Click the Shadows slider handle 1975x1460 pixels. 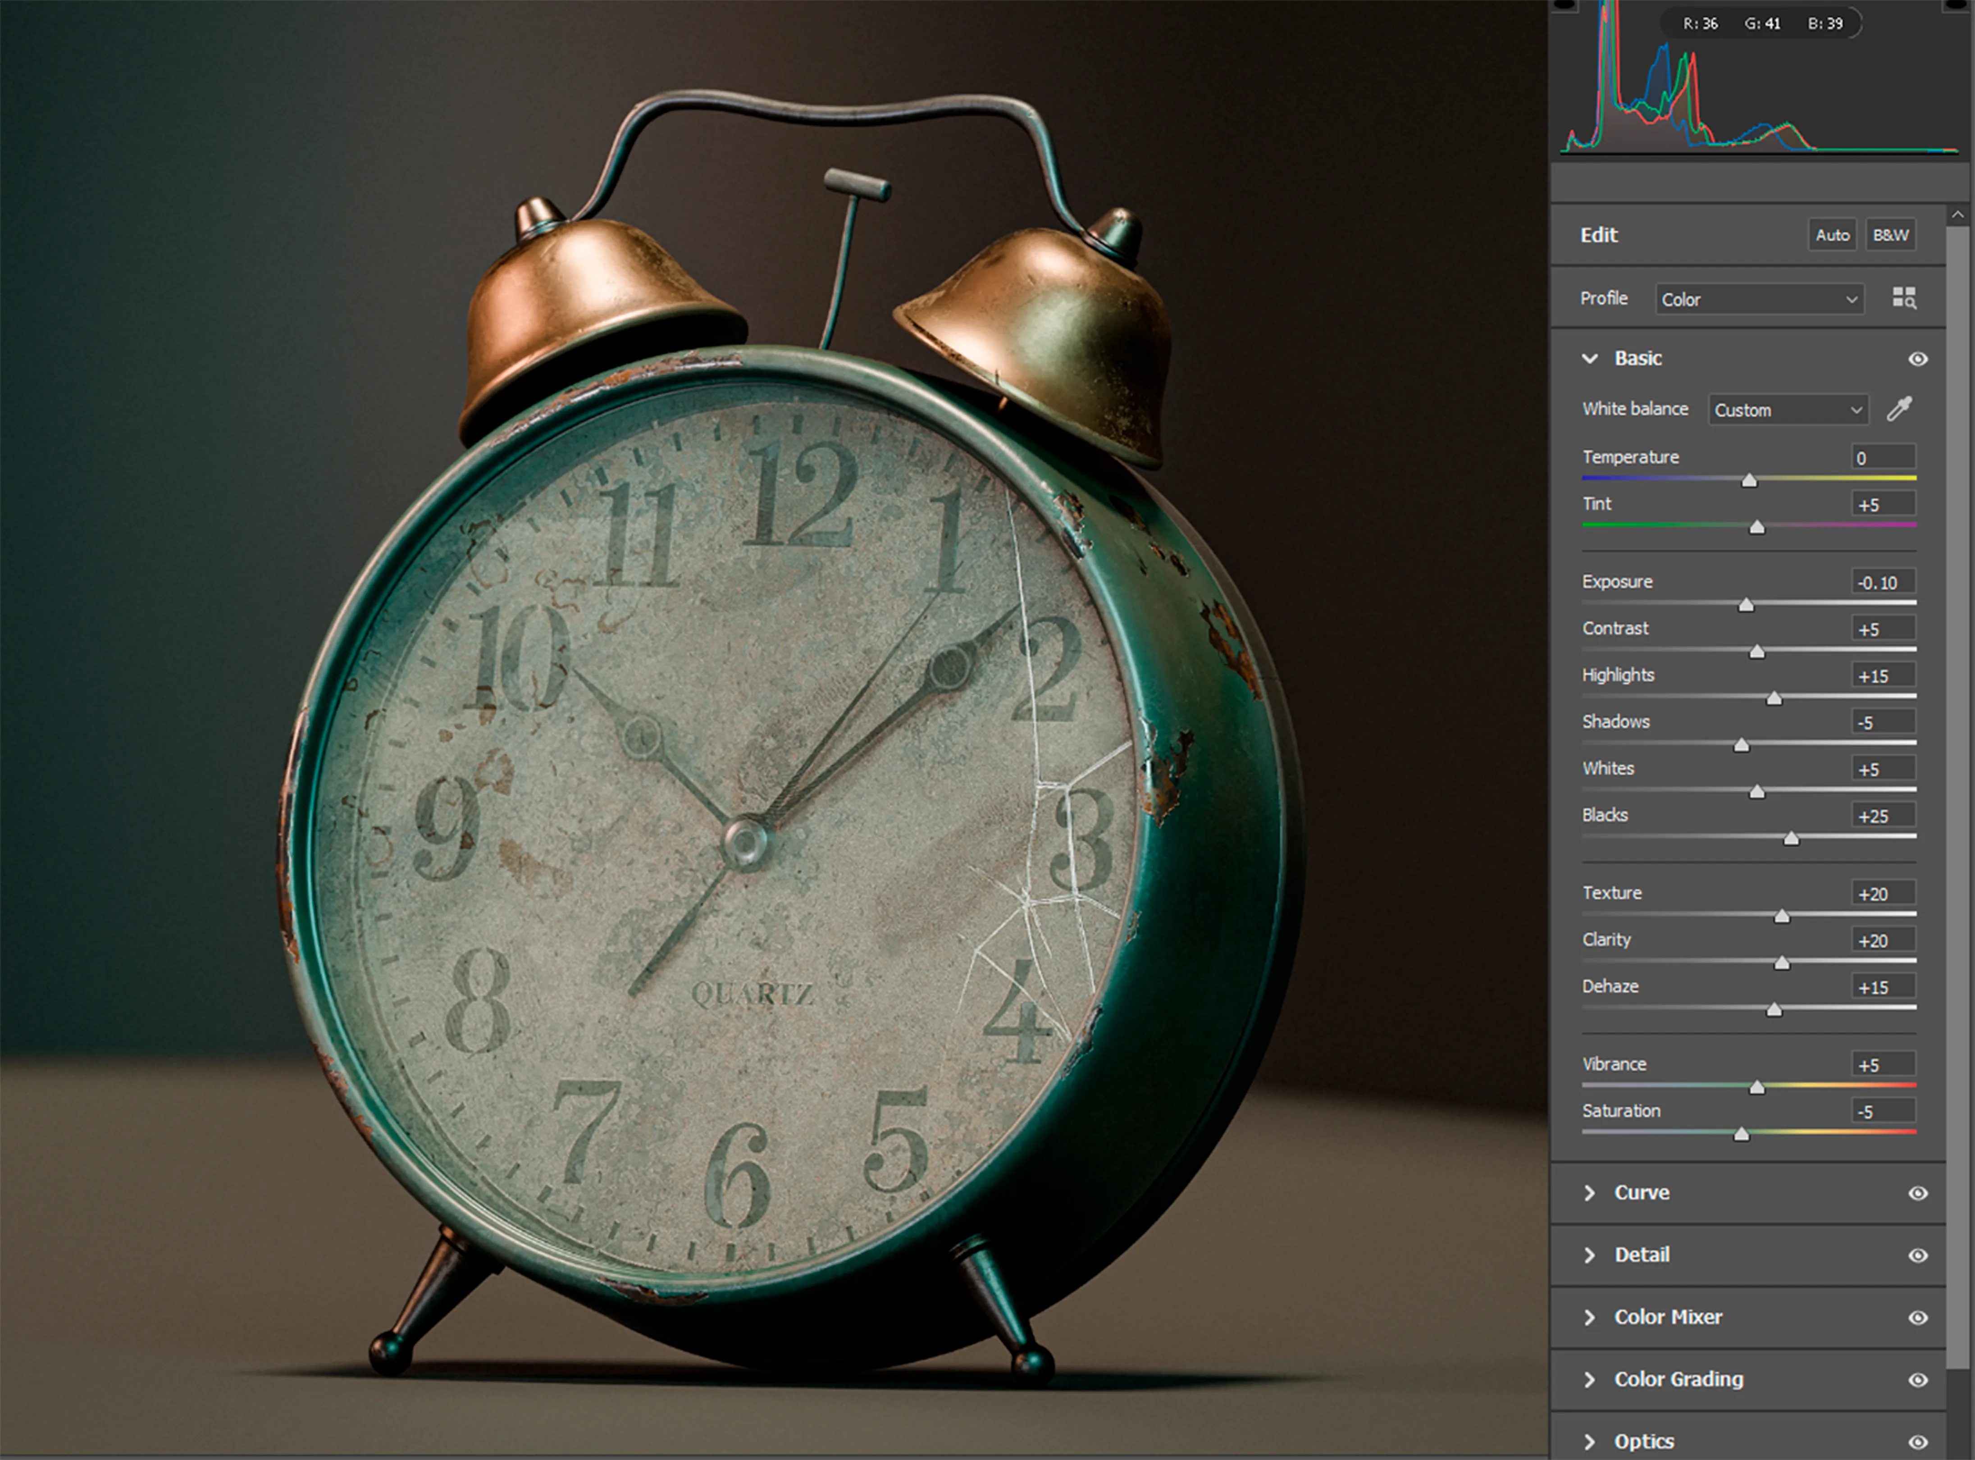point(1742,745)
